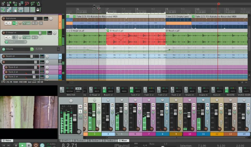Bypass the Volume envelope in envelope lane
Screen dimensions: 251x147
tap(58, 49)
